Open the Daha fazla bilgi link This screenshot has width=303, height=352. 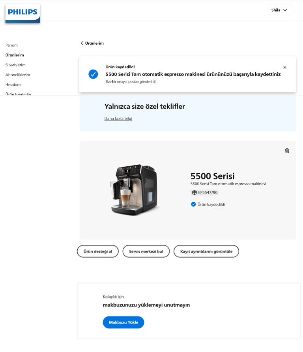coord(118,118)
